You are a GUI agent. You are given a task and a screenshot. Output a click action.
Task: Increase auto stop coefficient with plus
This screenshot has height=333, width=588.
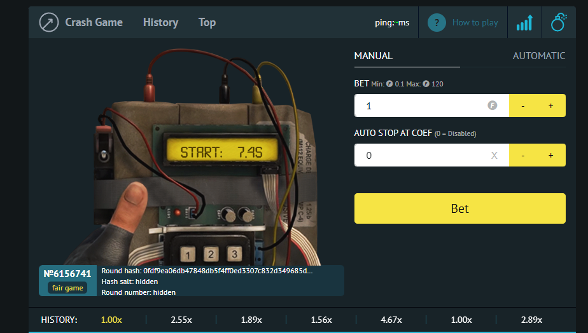point(551,155)
